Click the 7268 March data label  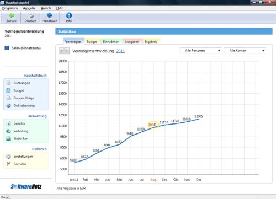[x=96, y=150]
